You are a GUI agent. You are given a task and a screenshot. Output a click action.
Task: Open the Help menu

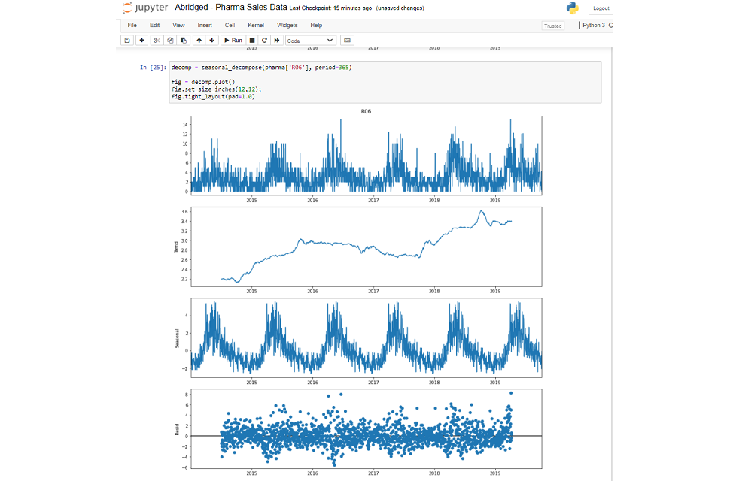[x=316, y=25]
